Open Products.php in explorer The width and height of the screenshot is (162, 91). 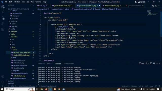coord(17,13)
